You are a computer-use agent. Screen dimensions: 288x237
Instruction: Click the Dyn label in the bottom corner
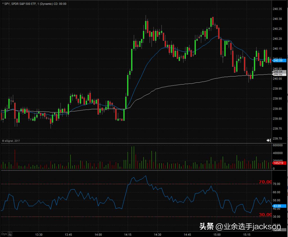(4, 234)
